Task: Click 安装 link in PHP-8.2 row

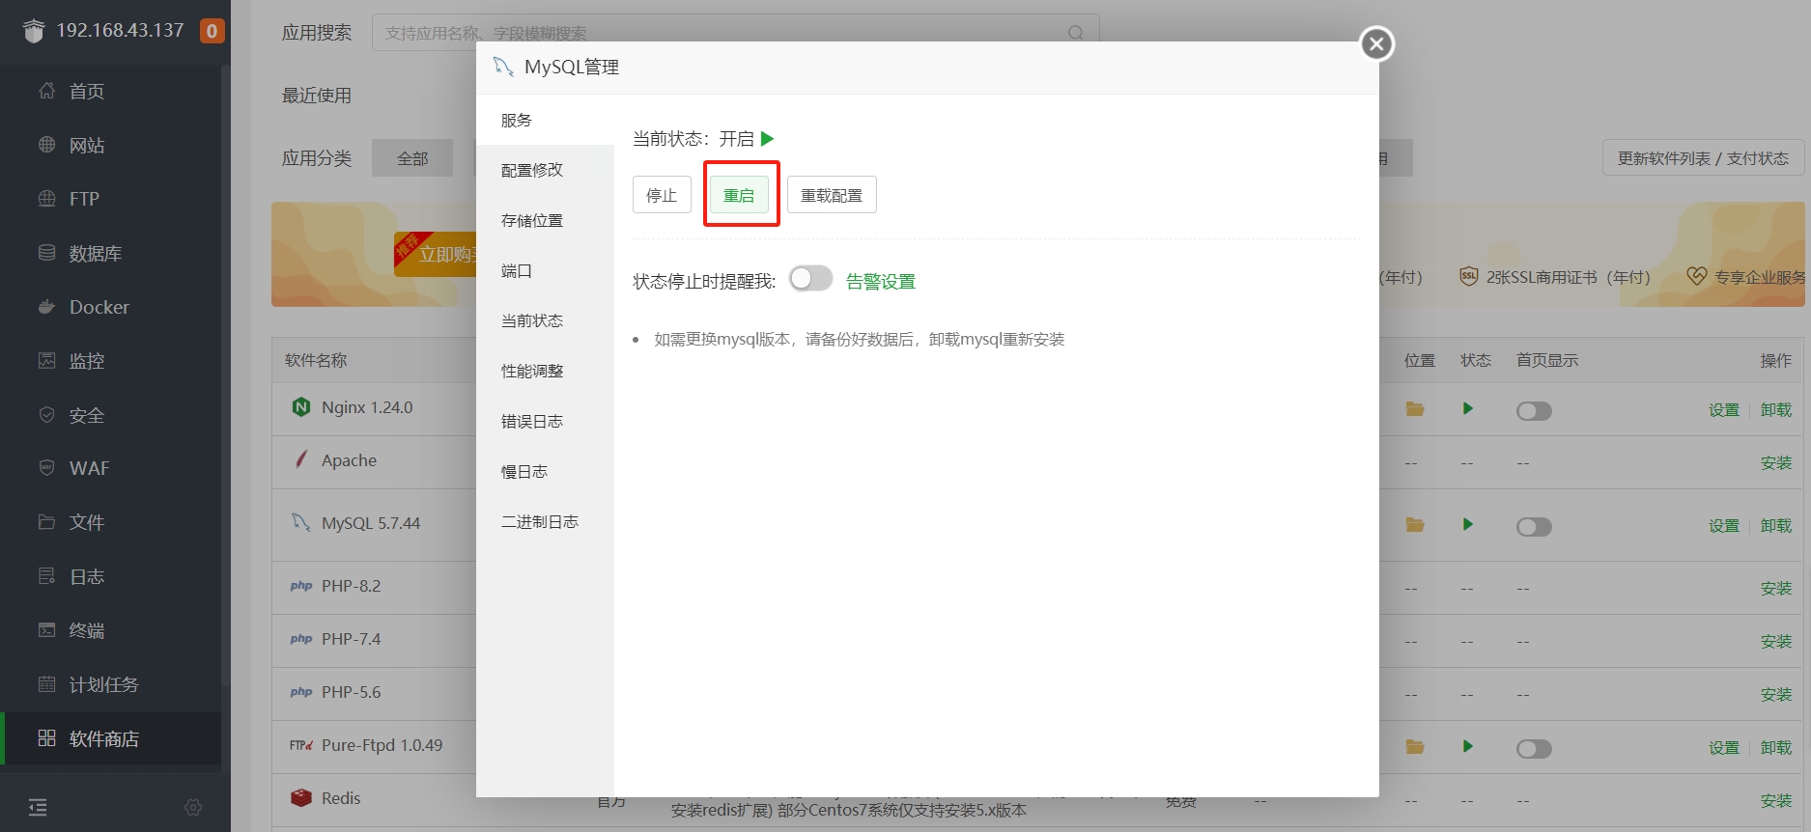Action: click(1775, 589)
